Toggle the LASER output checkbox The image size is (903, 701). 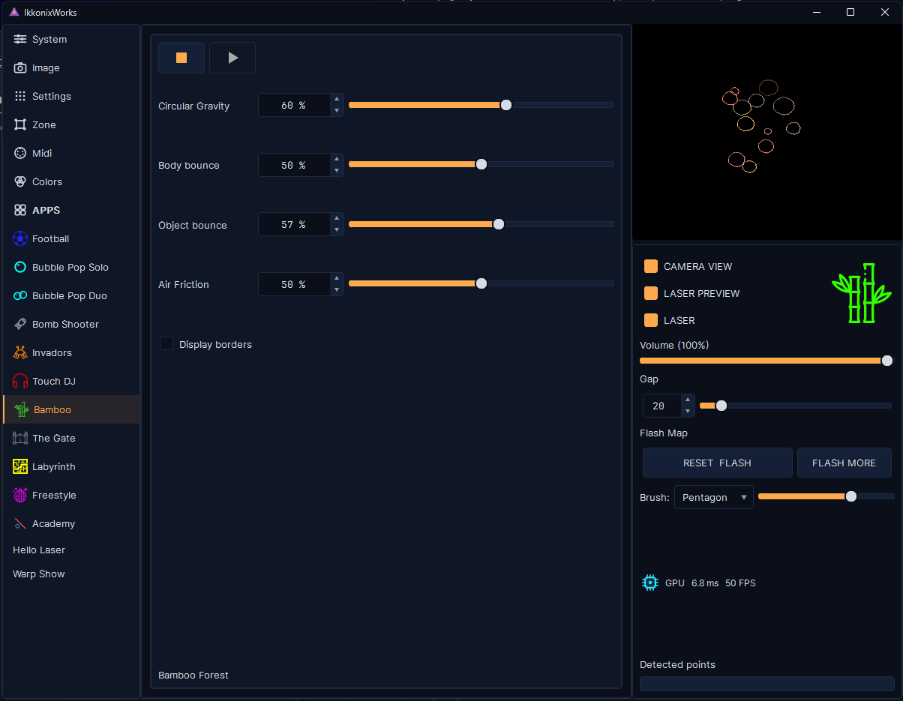651,320
